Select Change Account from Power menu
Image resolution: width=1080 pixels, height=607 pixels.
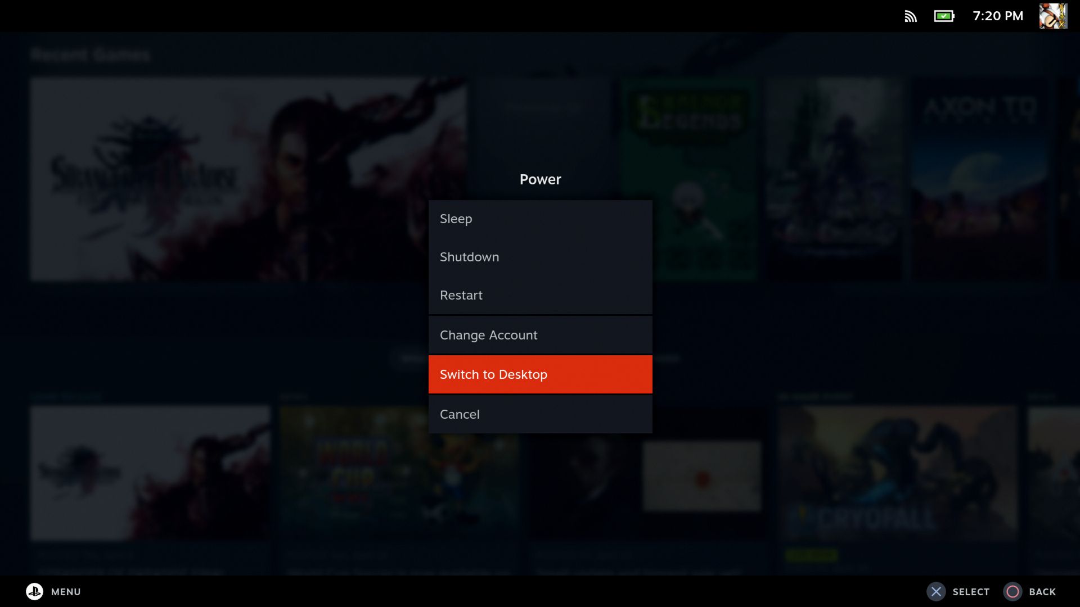click(x=540, y=335)
